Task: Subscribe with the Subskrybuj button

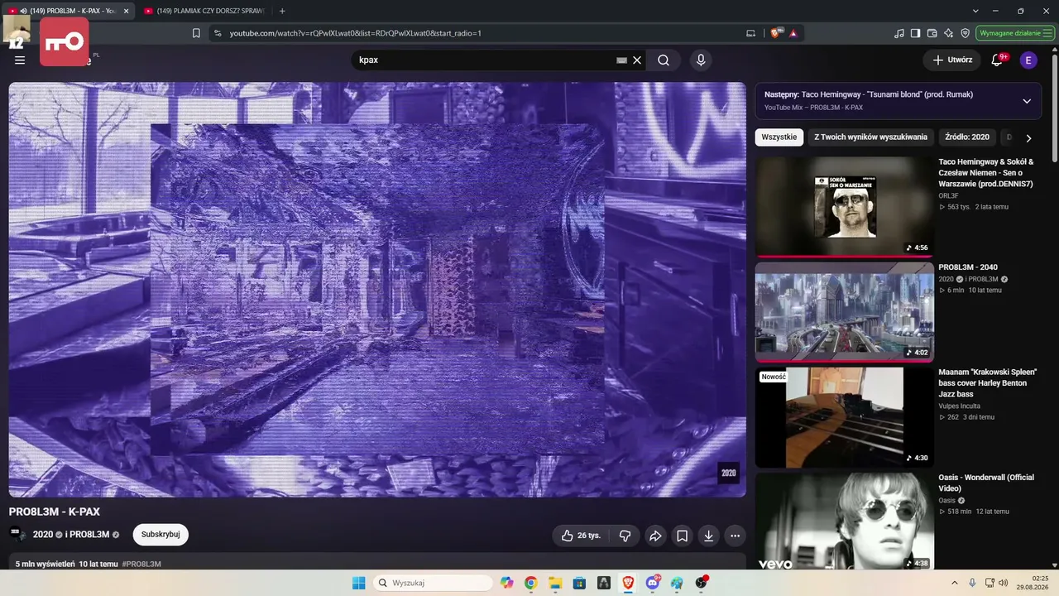Action: point(161,534)
